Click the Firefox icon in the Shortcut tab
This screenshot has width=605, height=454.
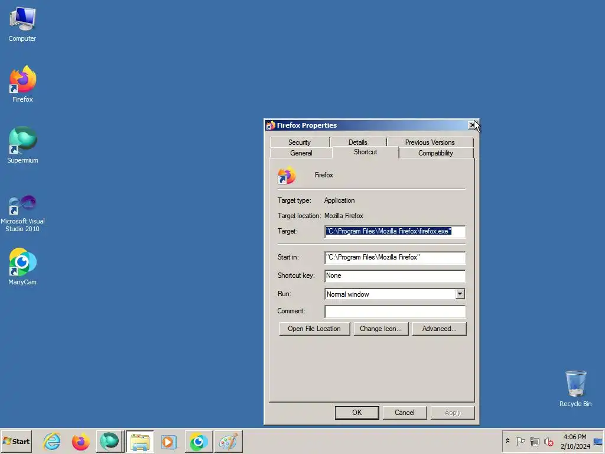coord(287,175)
